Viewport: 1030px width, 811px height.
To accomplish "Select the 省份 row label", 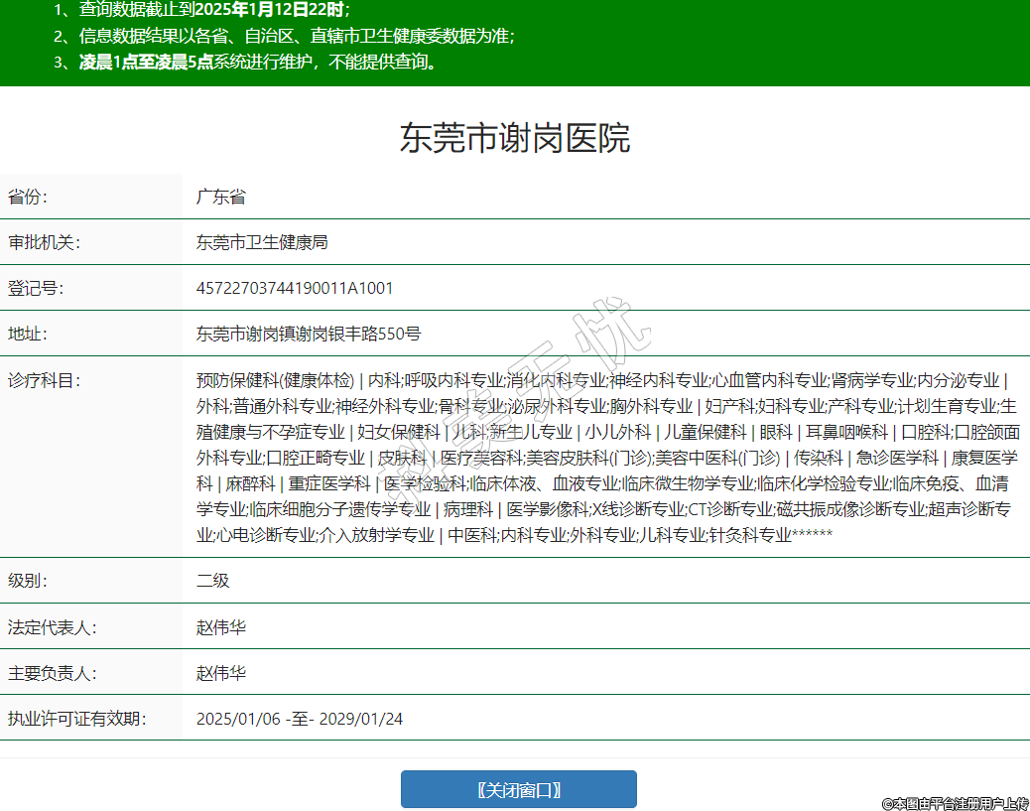I will pos(29,197).
